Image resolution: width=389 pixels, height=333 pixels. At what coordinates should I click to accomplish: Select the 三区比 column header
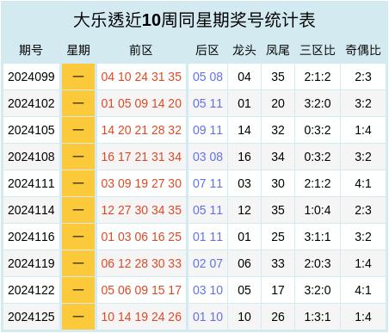318,50
